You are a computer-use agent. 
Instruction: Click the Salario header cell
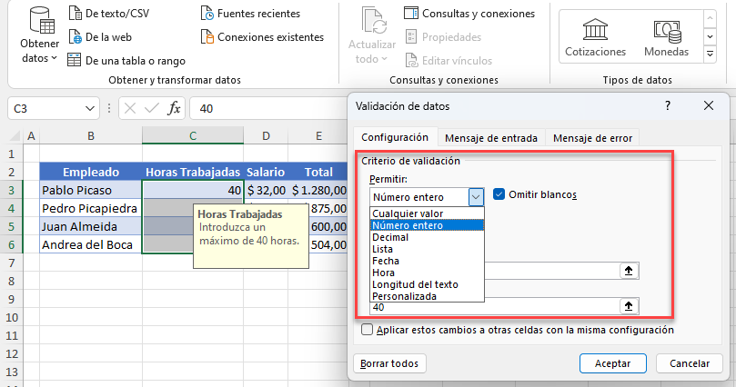(x=266, y=172)
